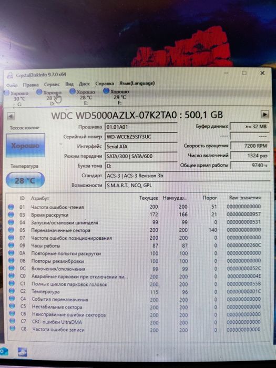Image resolution: width=276 pixels, height=368 pixels.
Task: Open the Язык(Language) menu
Action: pos(137,83)
